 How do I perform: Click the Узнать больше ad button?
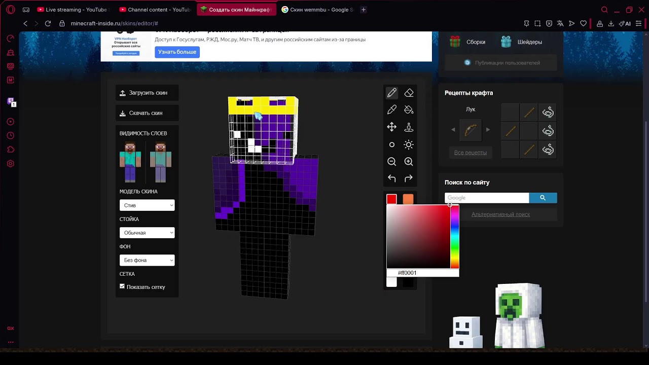[x=177, y=52]
